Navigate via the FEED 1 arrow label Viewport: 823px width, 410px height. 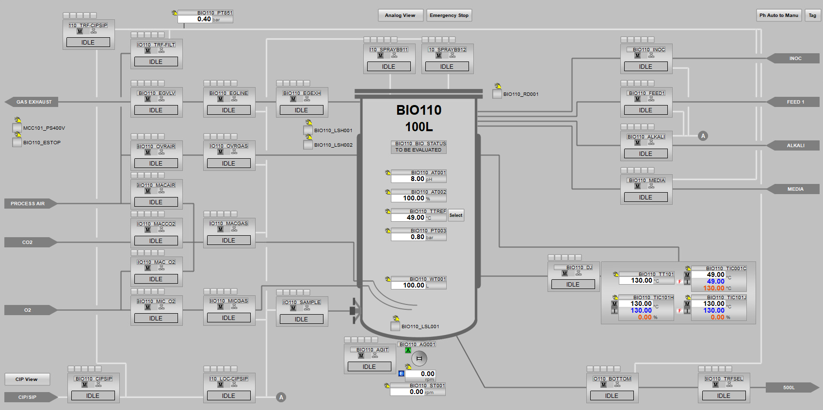click(x=793, y=102)
